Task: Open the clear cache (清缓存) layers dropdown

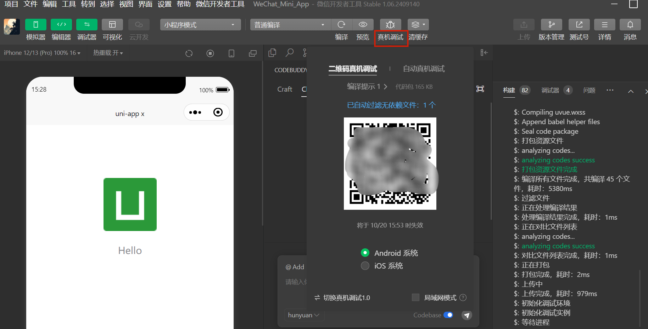Action: pyautogui.click(x=418, y=25)
